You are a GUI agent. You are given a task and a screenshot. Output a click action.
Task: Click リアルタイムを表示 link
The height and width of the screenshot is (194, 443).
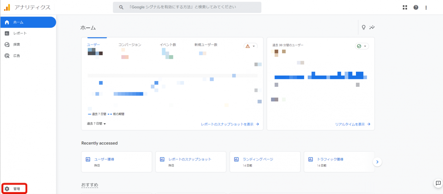(x=352, y=124)
